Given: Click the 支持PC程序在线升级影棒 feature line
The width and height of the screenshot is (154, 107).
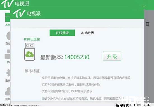Looking at the screenshot, I should point(71,84).
